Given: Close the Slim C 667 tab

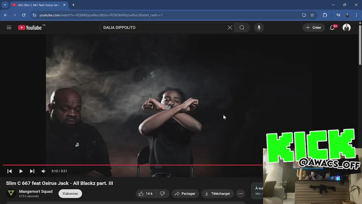Looking at the screenshot, I should [x=64, y=5].
